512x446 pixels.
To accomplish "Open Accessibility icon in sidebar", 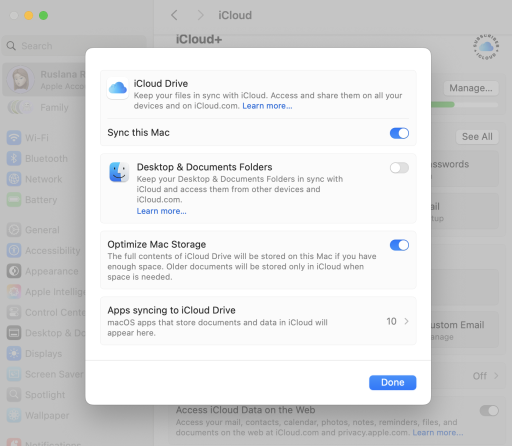I will click(x=13, y=250).
